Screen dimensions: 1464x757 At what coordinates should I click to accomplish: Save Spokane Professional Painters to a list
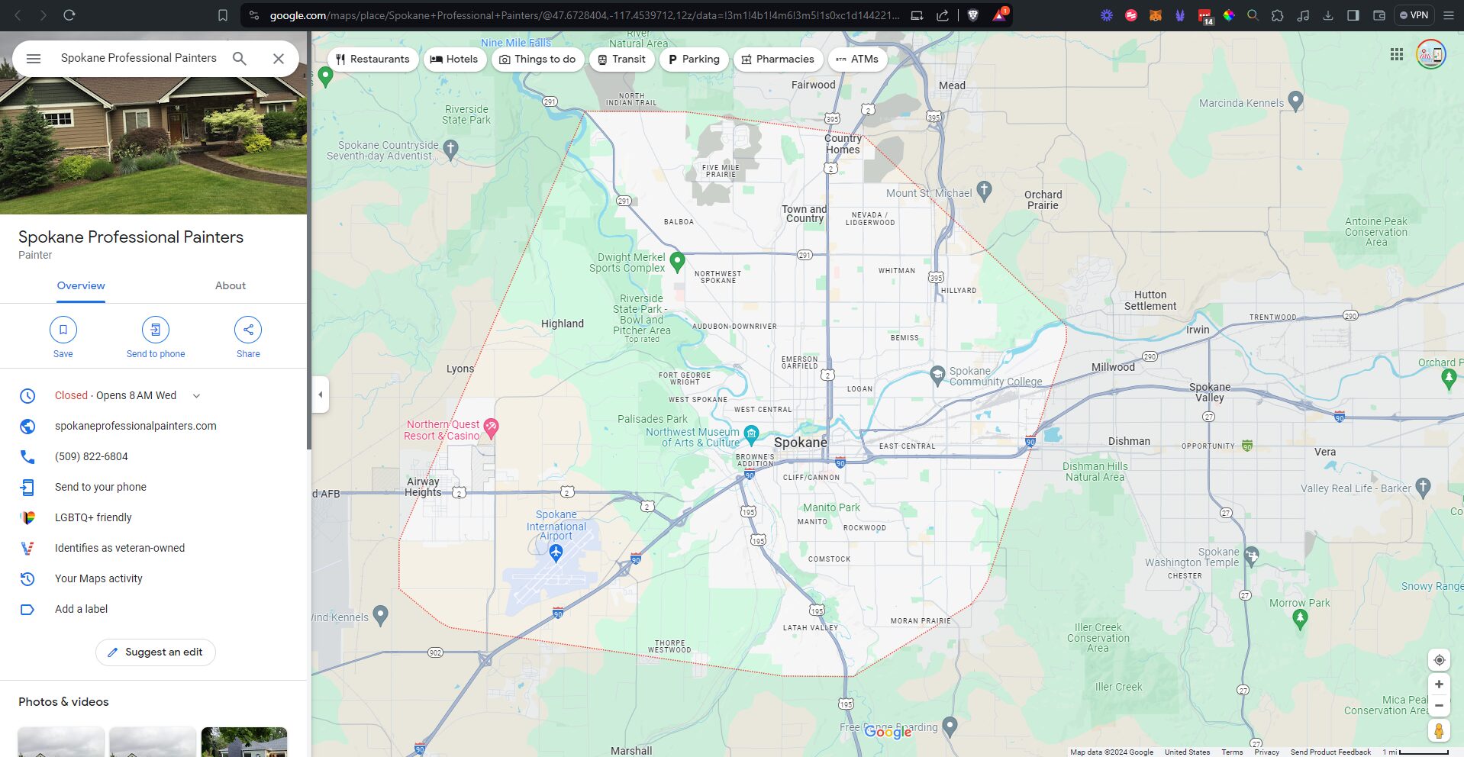(63, 330)
